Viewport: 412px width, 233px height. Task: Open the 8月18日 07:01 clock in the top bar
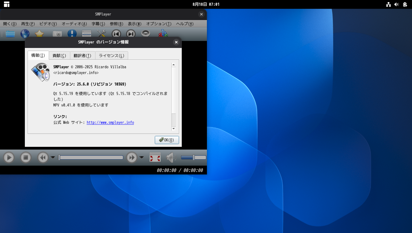tap(206, 4)
